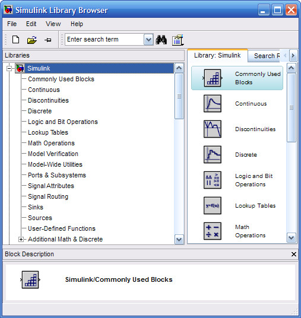The height and width of the screenshot is (318, 301).
Task: Click tree scrollbar down arrow
Action: point(179,239)
